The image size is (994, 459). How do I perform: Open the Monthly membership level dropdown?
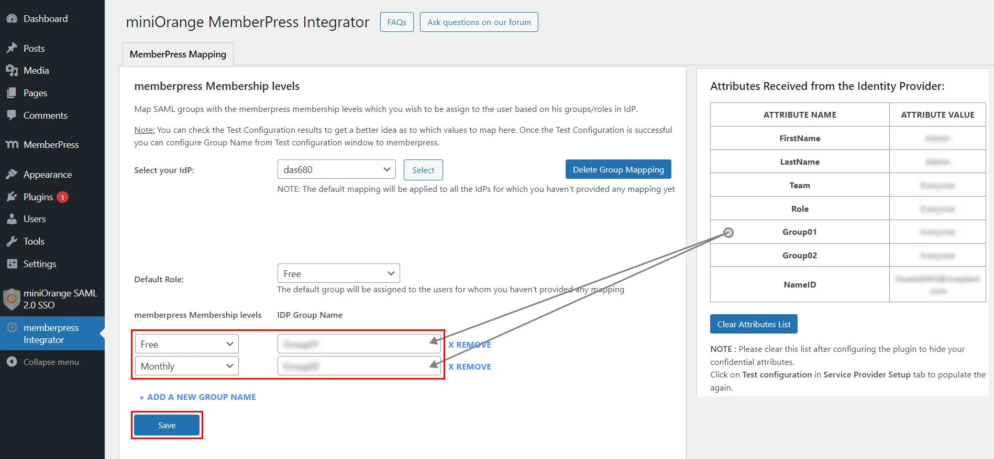pos(187,366)
